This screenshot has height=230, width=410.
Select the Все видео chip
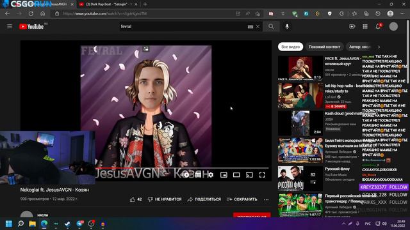tap(290, 47)
